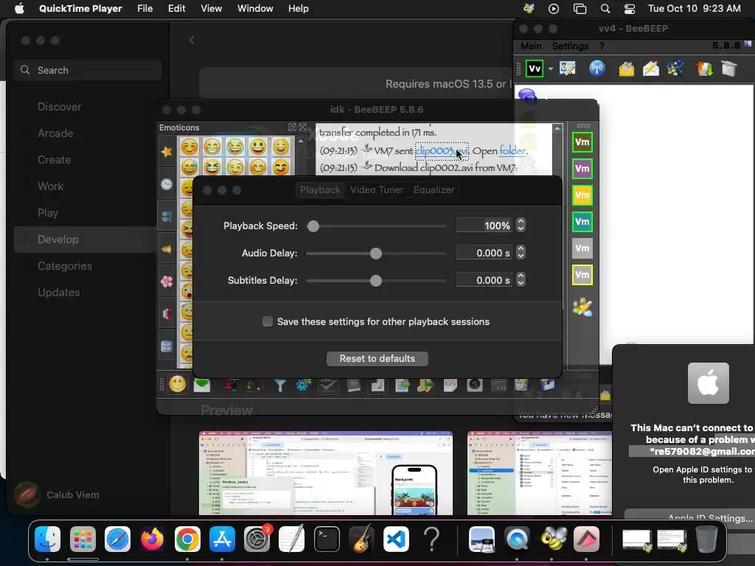Select the red car travel emoticon category
The image size is (755, 566).
tap(167, 314)
